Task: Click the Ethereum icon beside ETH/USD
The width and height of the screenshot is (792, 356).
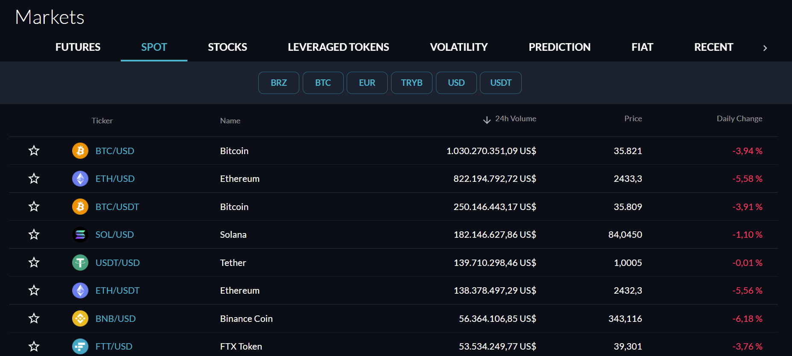Action: 80,178
